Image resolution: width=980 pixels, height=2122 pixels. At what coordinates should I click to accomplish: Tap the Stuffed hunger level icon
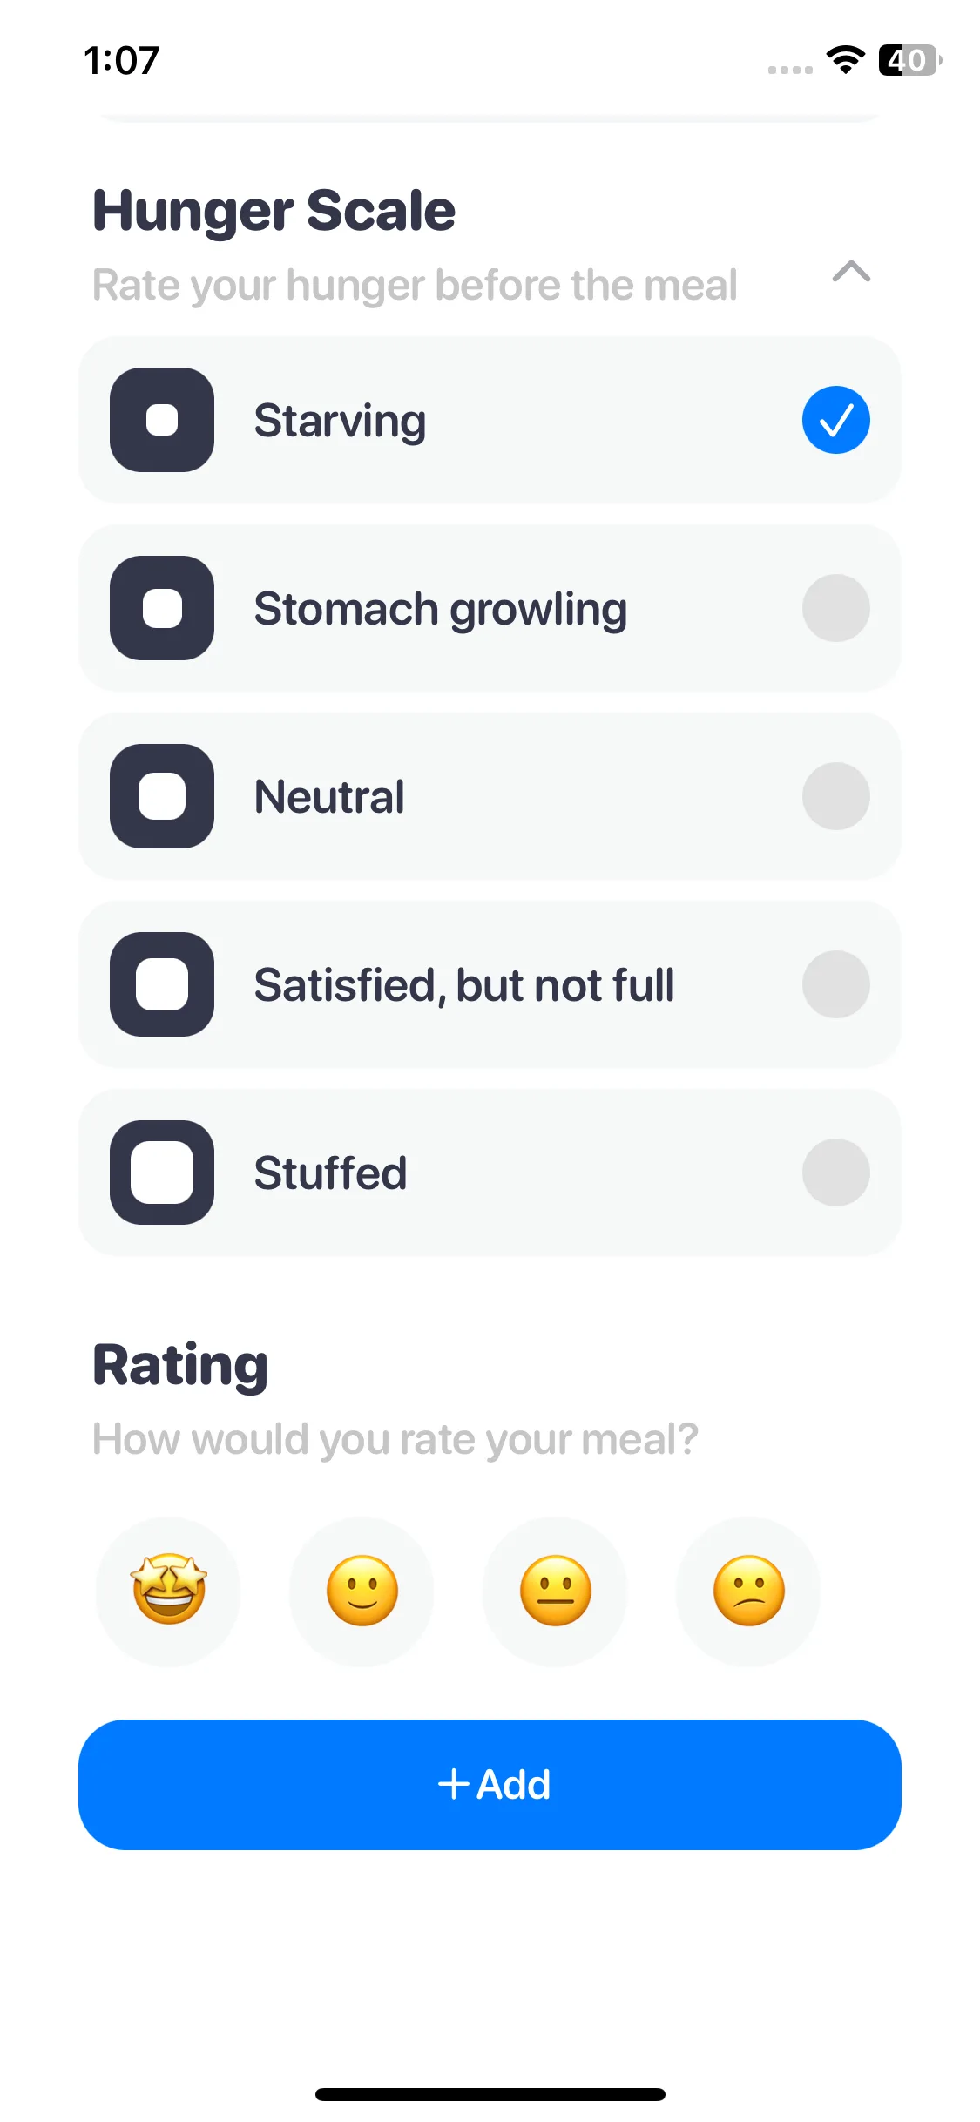(162, 1173)
